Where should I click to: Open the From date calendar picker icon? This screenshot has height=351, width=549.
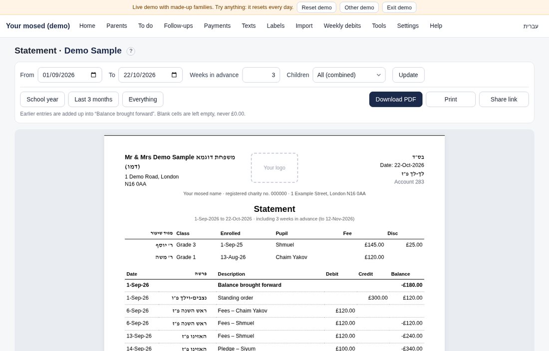pos(93,75)
